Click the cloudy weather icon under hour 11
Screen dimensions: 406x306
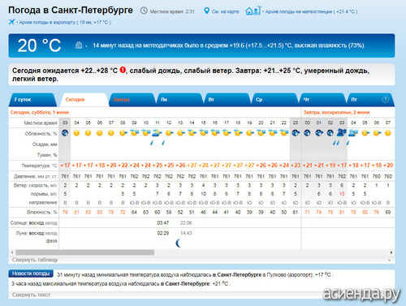point(157,132)
